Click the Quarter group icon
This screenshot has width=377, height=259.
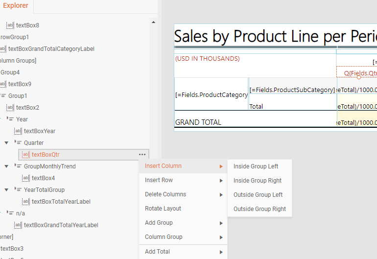click(18, 143)
